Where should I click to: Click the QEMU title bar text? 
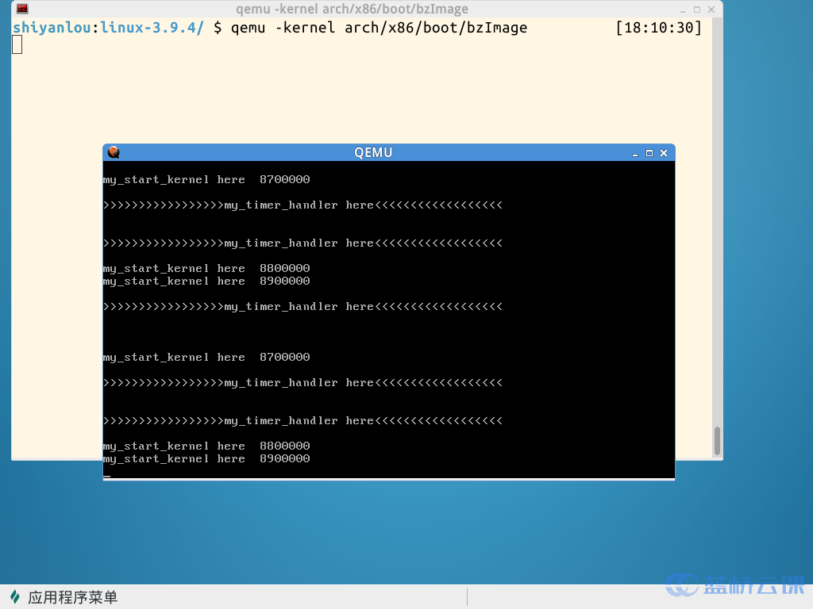373,152
